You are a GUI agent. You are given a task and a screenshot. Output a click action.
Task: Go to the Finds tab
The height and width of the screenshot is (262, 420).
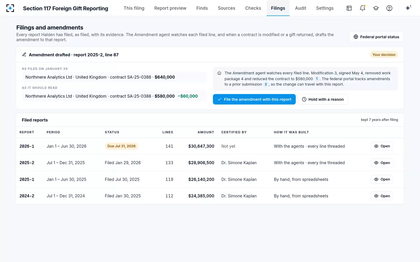[x=202, y=8]
